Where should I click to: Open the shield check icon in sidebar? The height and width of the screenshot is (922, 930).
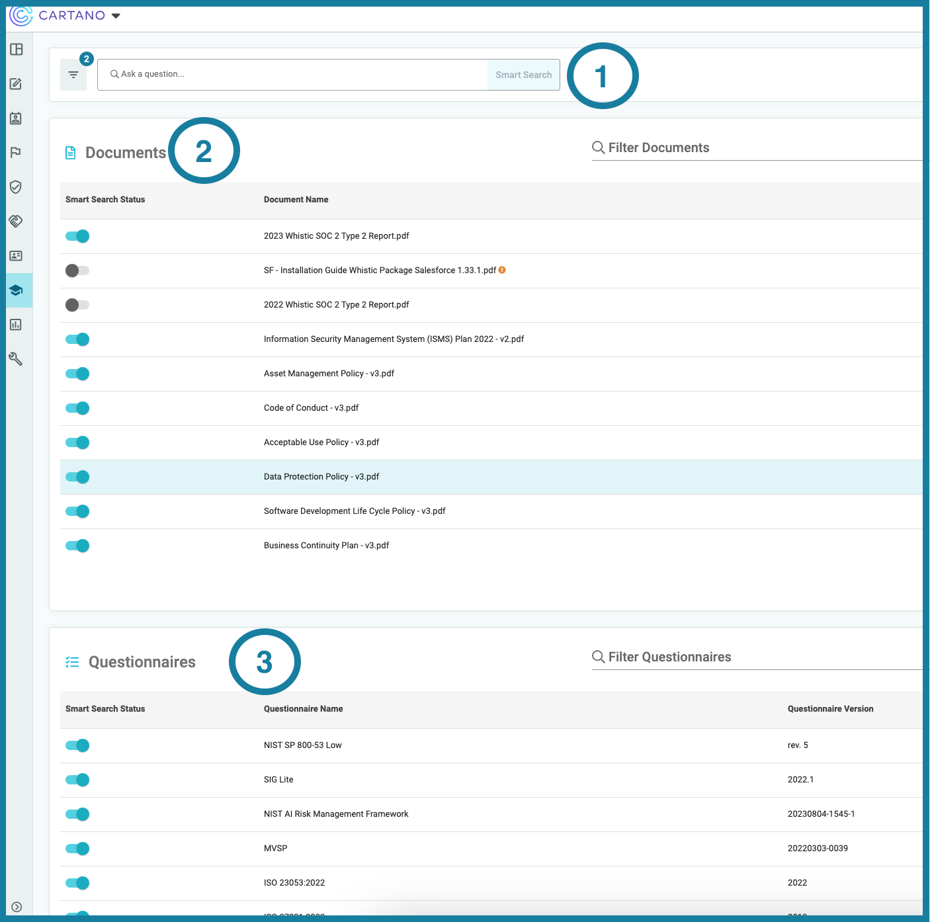(x=17, y=187)
